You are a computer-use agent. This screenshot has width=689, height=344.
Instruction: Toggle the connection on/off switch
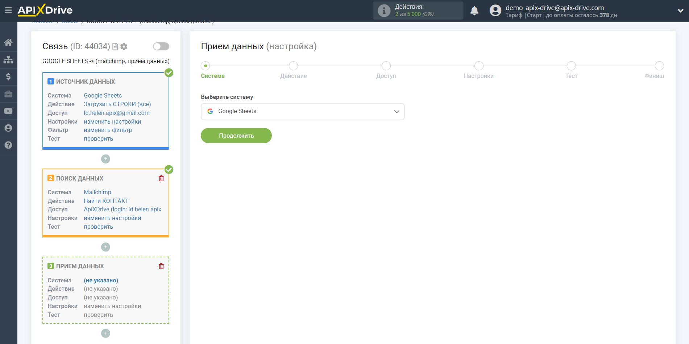161,46
